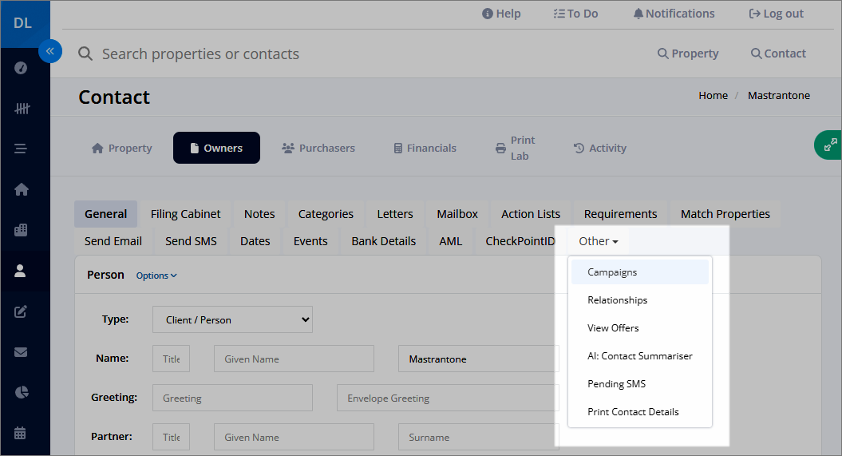Image resolution: width=842 pixels, height=456 pixels.
Task: Open the Letters tab
Action: (x=395, y=214)
